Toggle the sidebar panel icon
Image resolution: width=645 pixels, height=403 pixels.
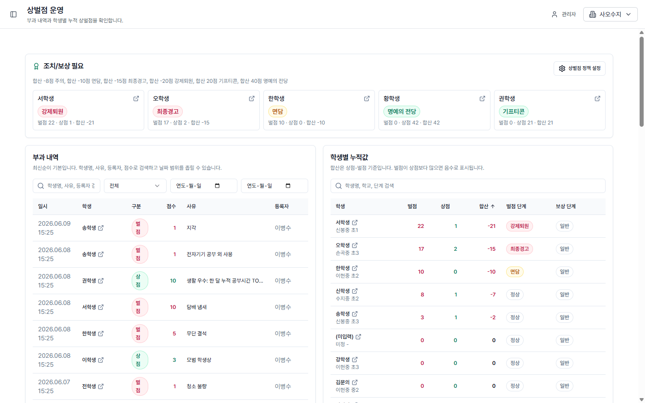point(13,14)
